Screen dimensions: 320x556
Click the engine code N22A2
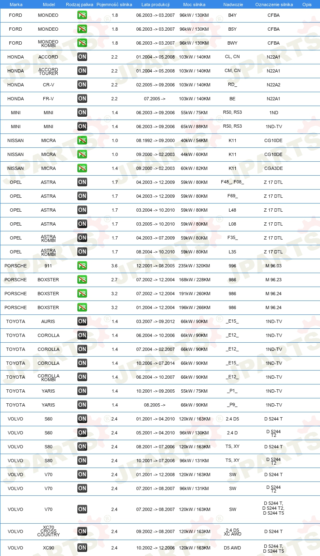pos(273,85)
